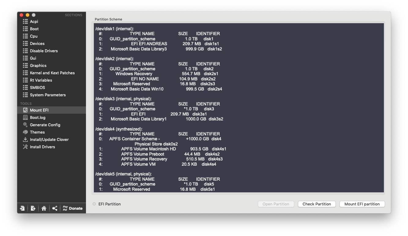Open the Devices section icon
Viewport: 408px width, 236px height.
[25, 43]
